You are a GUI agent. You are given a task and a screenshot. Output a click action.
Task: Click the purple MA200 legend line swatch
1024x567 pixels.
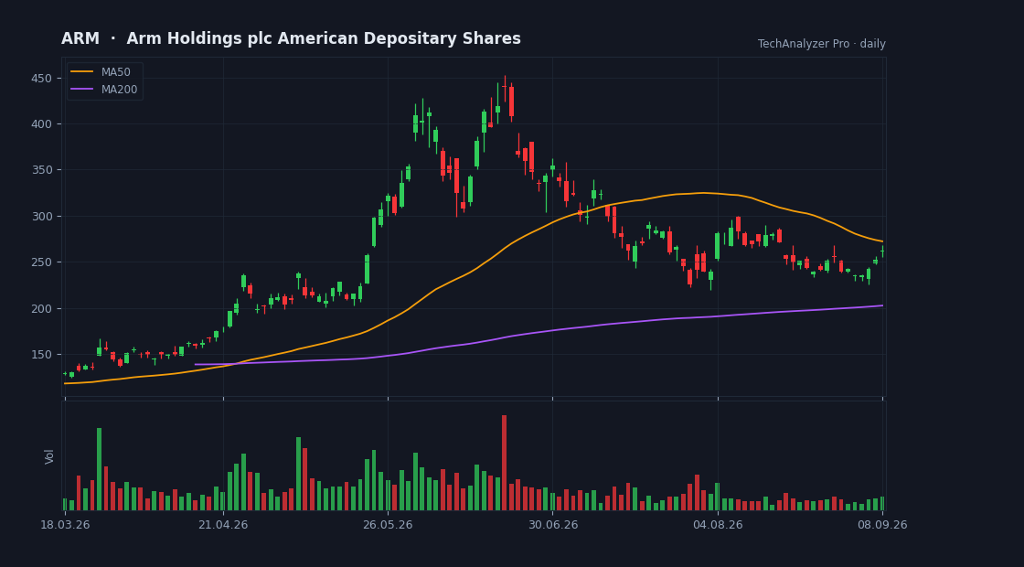pos(81,90)
